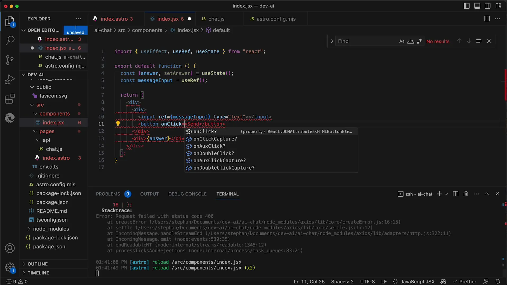Split the editor to the right
The width and height of the screenshot is (507, 285).
coord(487,19)
